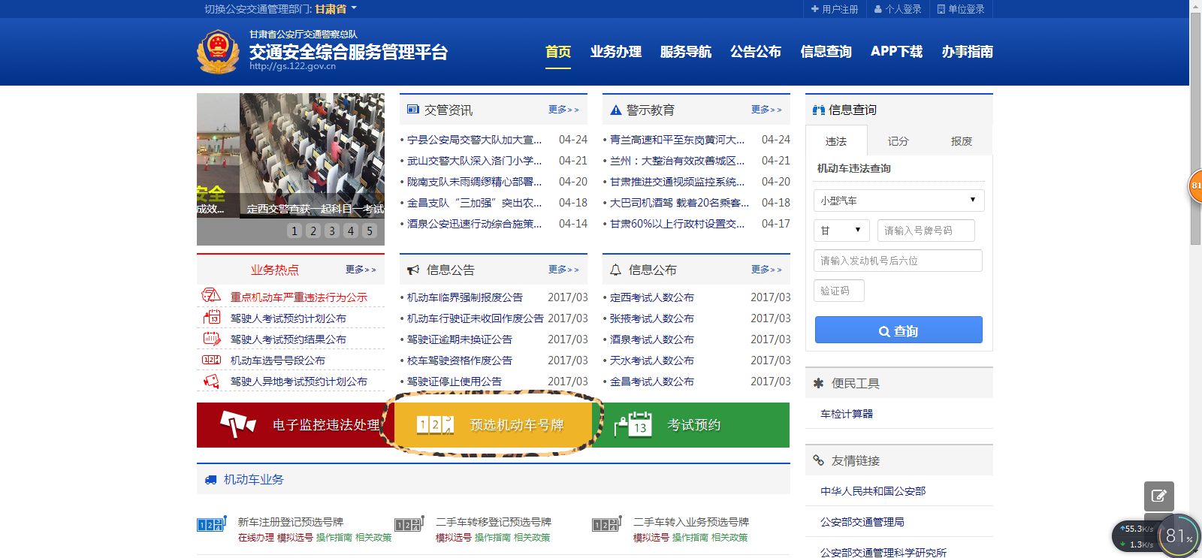This screenshot has height=558, width=1202.
Task: Open the 重点机动车严重违法行为公示 icon
Action: click(211, 296)
